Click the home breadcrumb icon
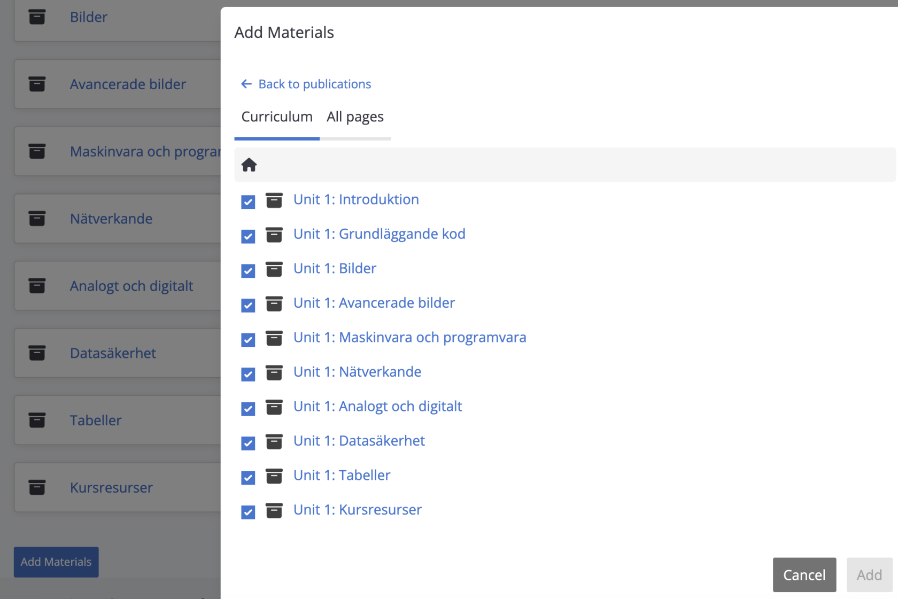 coord(249,165)
